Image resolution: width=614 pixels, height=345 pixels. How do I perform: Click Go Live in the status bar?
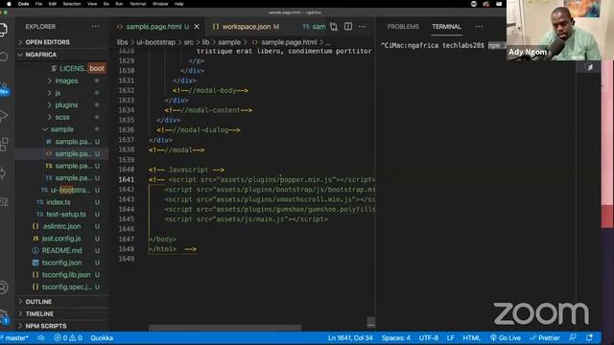point(506,338)
